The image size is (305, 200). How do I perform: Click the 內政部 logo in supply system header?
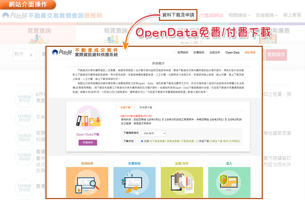pos(62,52)
